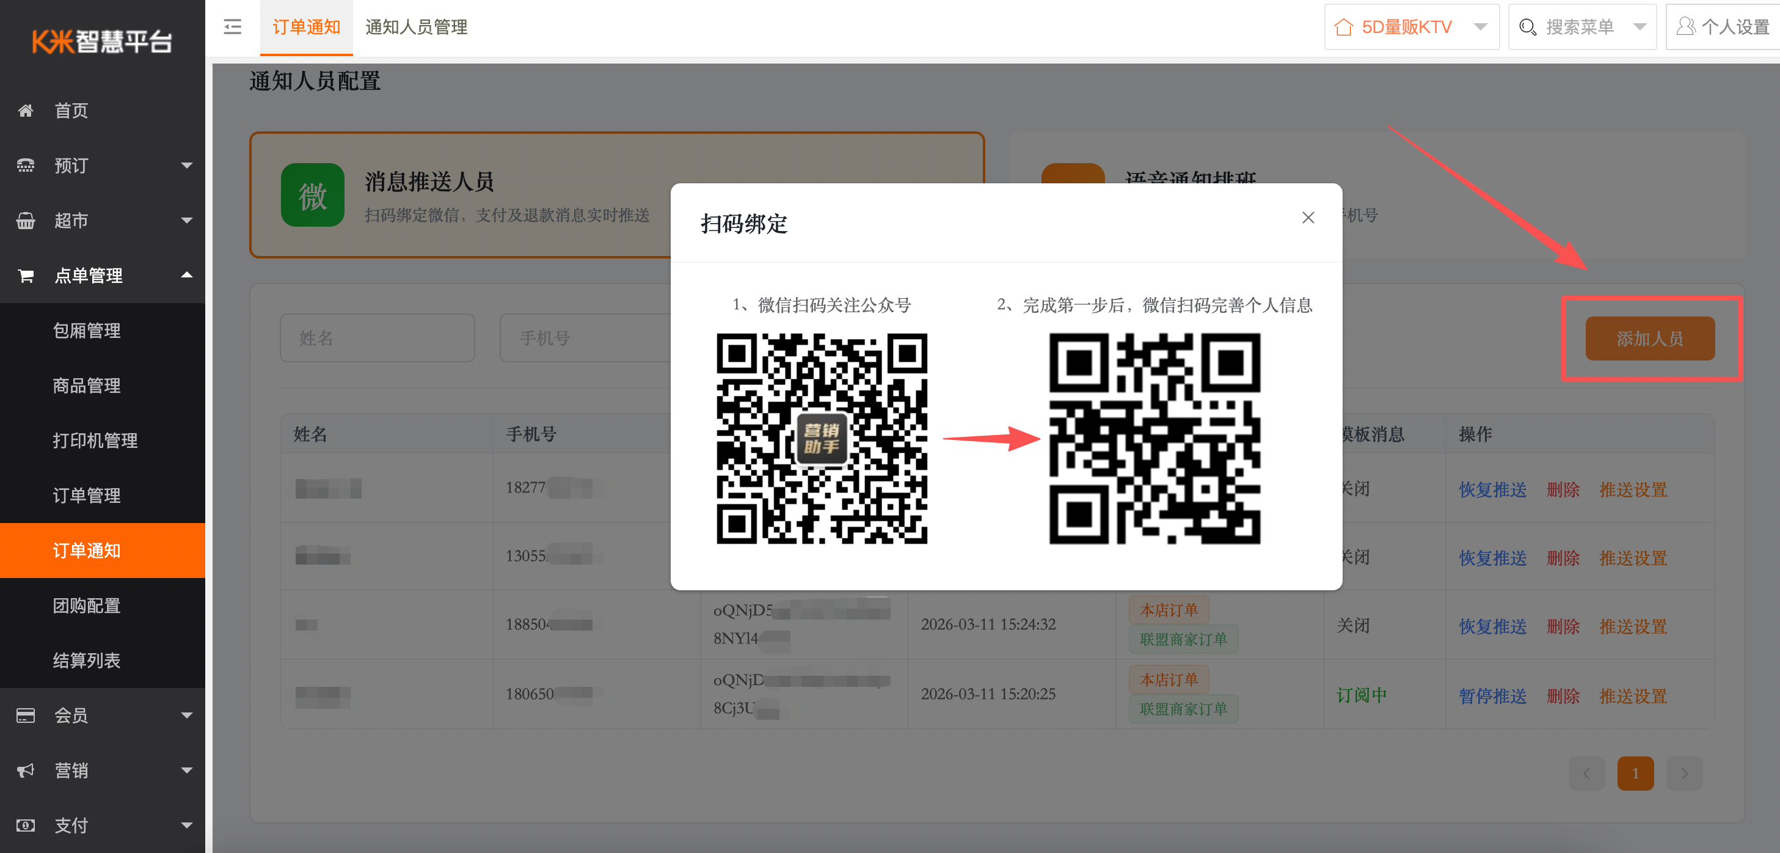Open the 首页 home icon
The image size is (1780, 853).
[x=26, y=111]
